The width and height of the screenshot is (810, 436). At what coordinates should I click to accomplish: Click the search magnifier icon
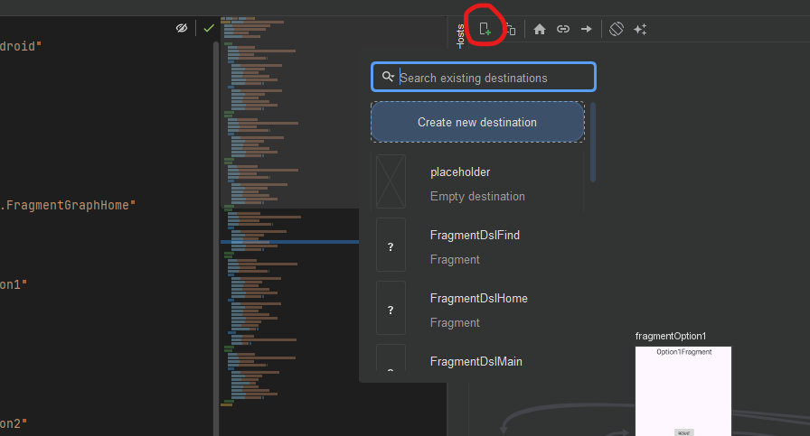coord(388,77)
